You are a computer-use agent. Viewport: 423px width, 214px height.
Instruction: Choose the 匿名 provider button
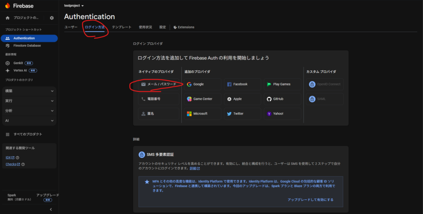[x=159, y=113]
